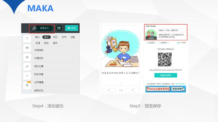Select the link chain tool icon
Image resolution: width=218 pixels, height=122 pixels.
point(27,67)
